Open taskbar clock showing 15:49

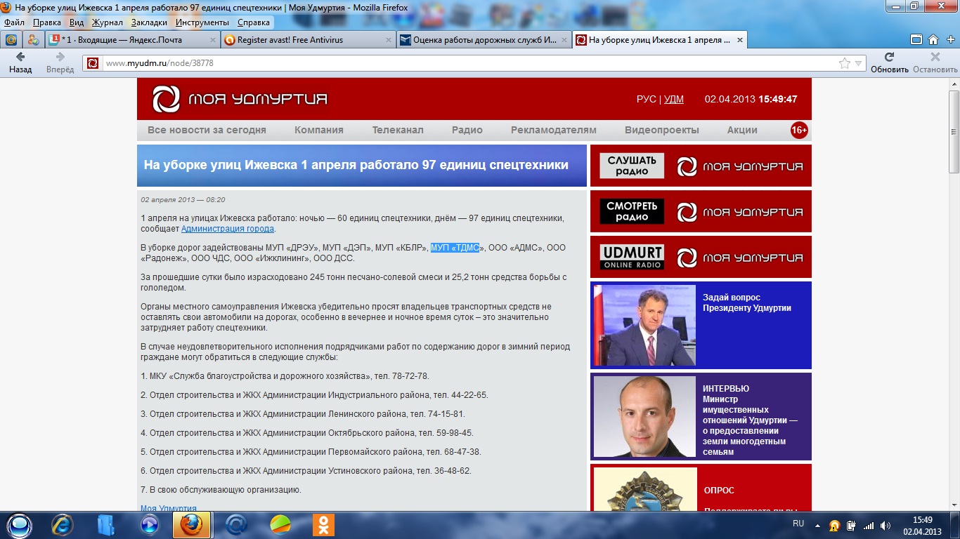[x=922, y=525]
